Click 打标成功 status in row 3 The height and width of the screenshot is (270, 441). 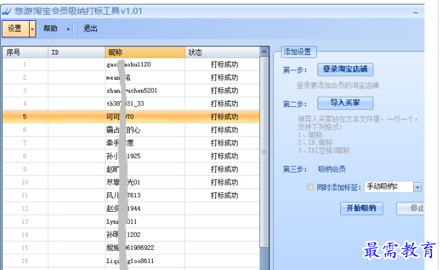(224, 90)
